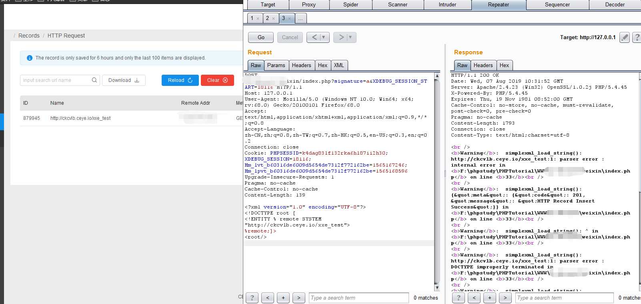Select the Repeater tab
This screenshot has height=304, width=641.
pos(499,5)
